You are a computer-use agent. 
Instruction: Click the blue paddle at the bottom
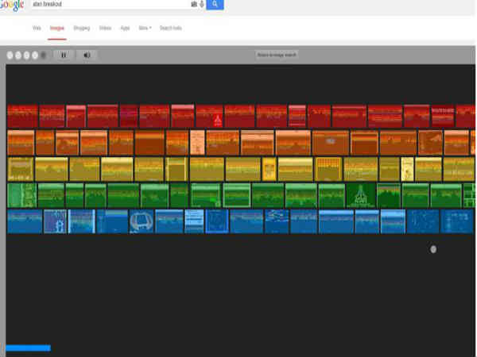tap(28, 347)
